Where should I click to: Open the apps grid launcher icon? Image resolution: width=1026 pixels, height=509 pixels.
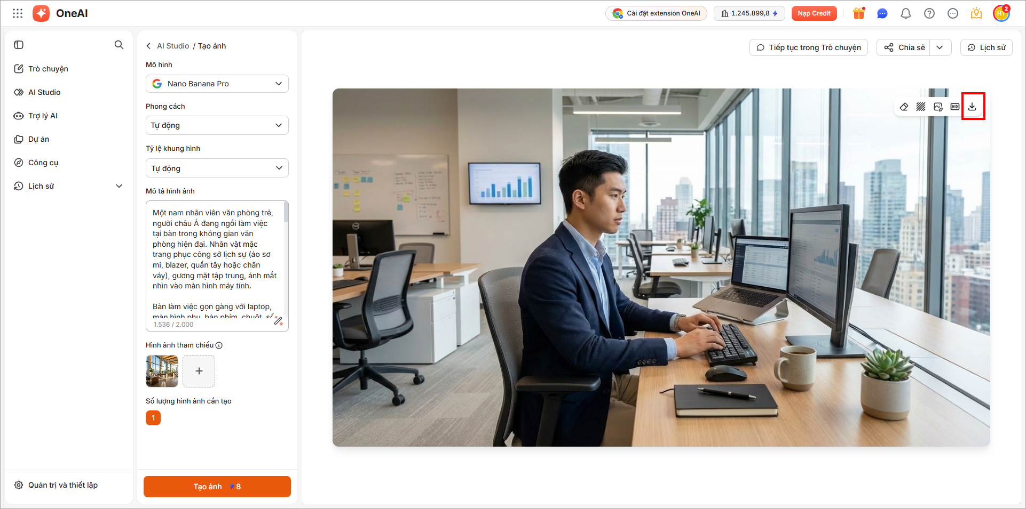18,13
